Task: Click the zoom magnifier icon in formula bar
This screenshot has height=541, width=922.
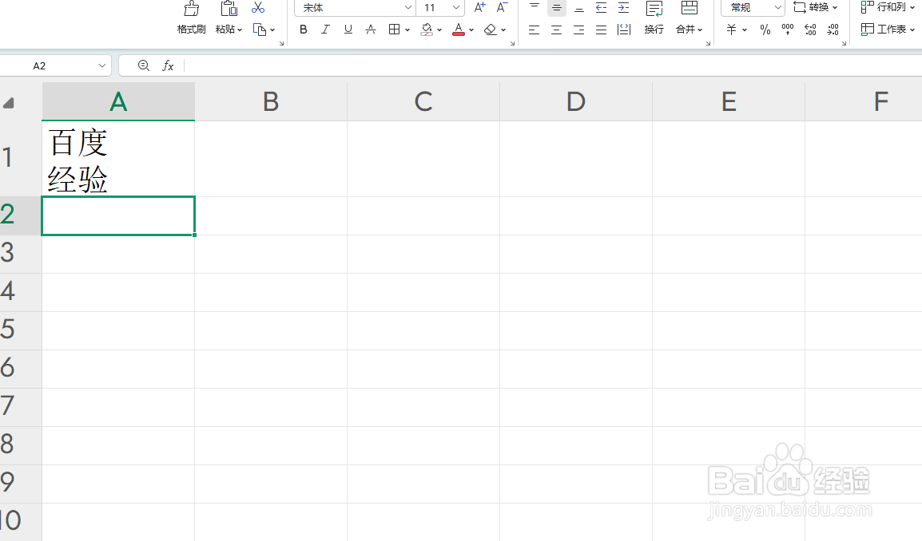Action: pos(144,65)
